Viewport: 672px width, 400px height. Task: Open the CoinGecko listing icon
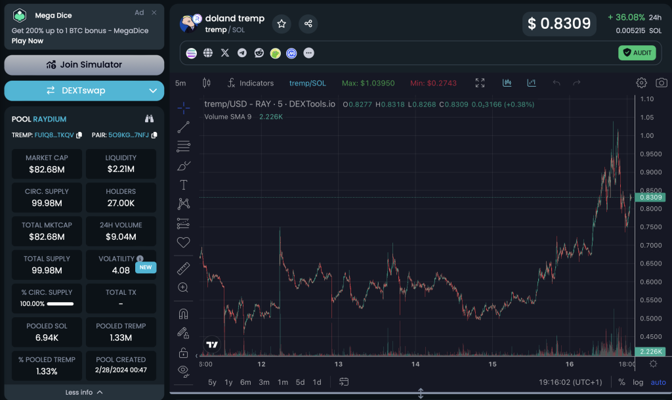276,53
